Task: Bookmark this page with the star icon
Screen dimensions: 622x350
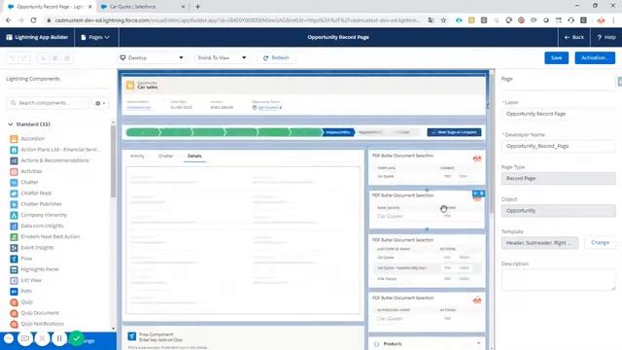Action: (x=443, y=20)
